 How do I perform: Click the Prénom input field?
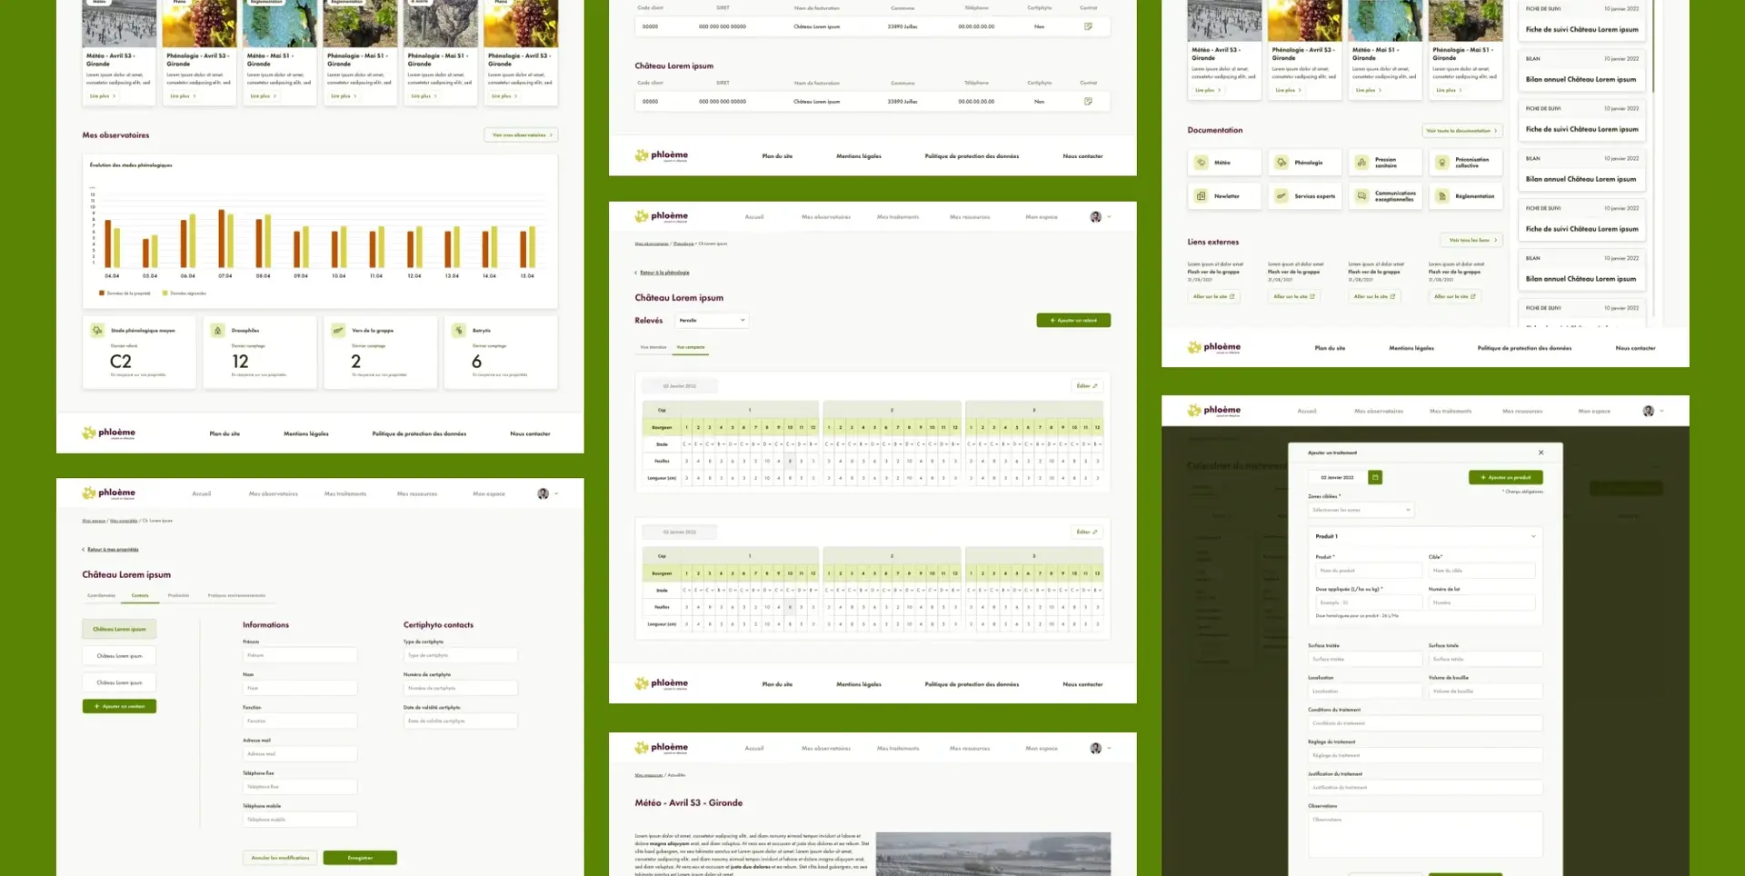(300, 655)
